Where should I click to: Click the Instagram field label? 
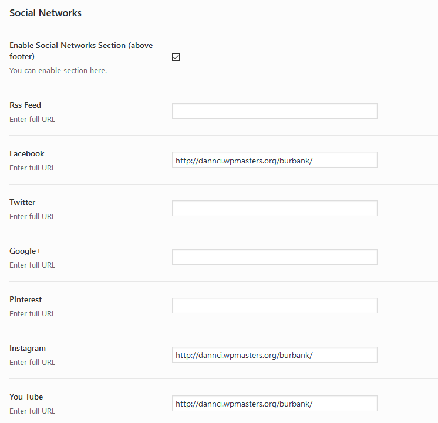click(x=28, y=349)
